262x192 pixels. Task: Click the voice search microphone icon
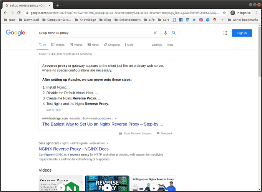pos(166,33)
